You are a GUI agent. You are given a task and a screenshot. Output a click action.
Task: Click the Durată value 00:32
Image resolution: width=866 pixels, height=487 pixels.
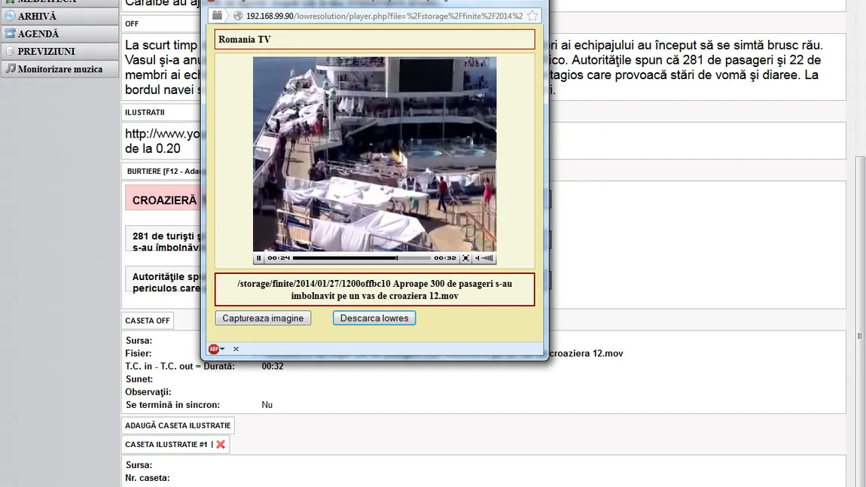coord(273,366)
